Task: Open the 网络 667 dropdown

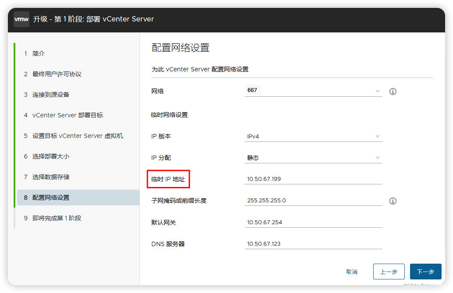Action: pos(313,91)
